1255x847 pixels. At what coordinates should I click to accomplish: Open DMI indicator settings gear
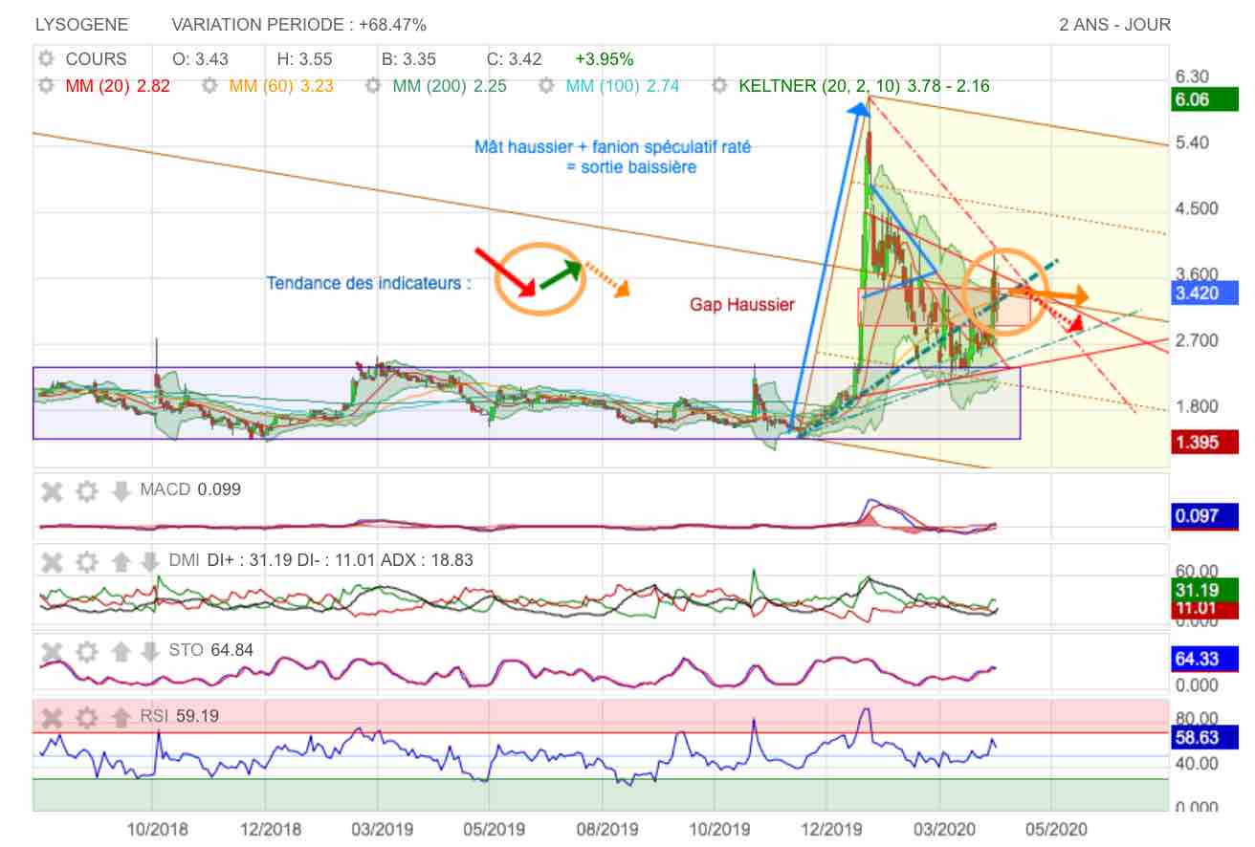87,561
